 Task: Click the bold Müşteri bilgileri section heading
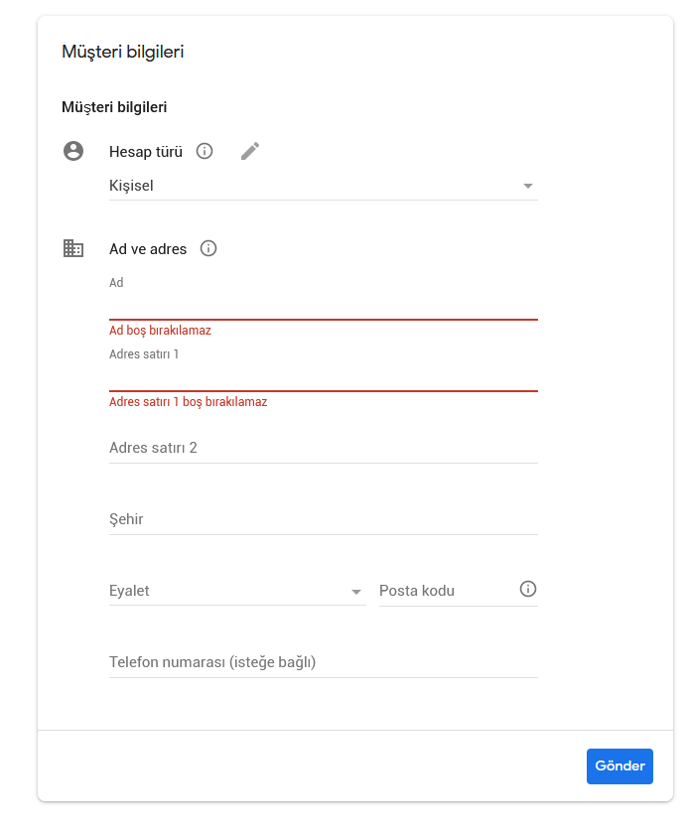pos(114,107)
